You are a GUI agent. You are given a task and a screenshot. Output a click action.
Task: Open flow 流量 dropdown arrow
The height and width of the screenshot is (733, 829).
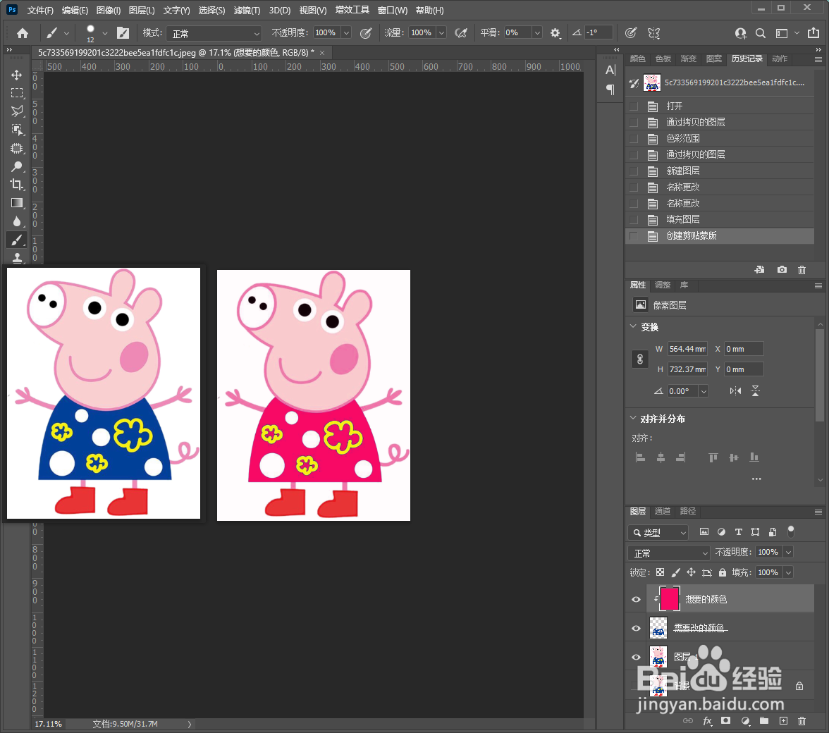pos(441,33)
